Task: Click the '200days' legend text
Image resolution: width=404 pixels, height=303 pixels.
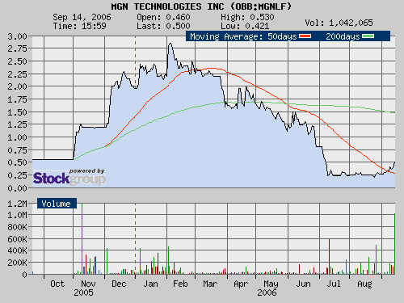Action: (x=343, y=36)
